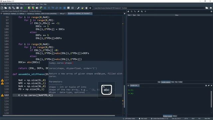Click browse tabs icon left of editor tabs
This screenshot has height=120, width=213.
[1, 14]
